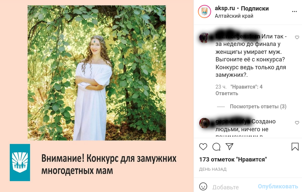Click aksp.ru profile avatar

(205, 11)
